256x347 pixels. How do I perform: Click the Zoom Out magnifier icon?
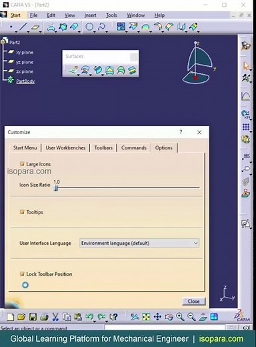click(191, 317)
